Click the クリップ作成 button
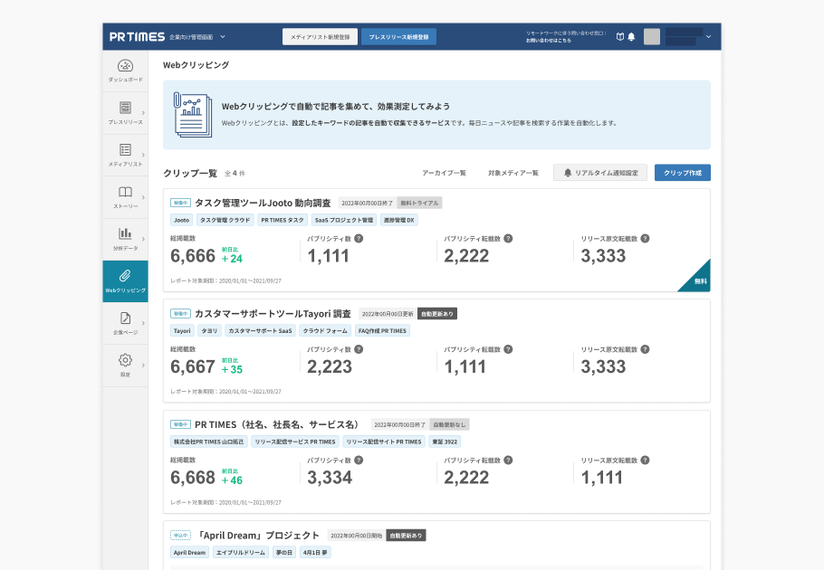Image resolution: width=824 pixels, height=570 pixels. click(x=683, y=173)
